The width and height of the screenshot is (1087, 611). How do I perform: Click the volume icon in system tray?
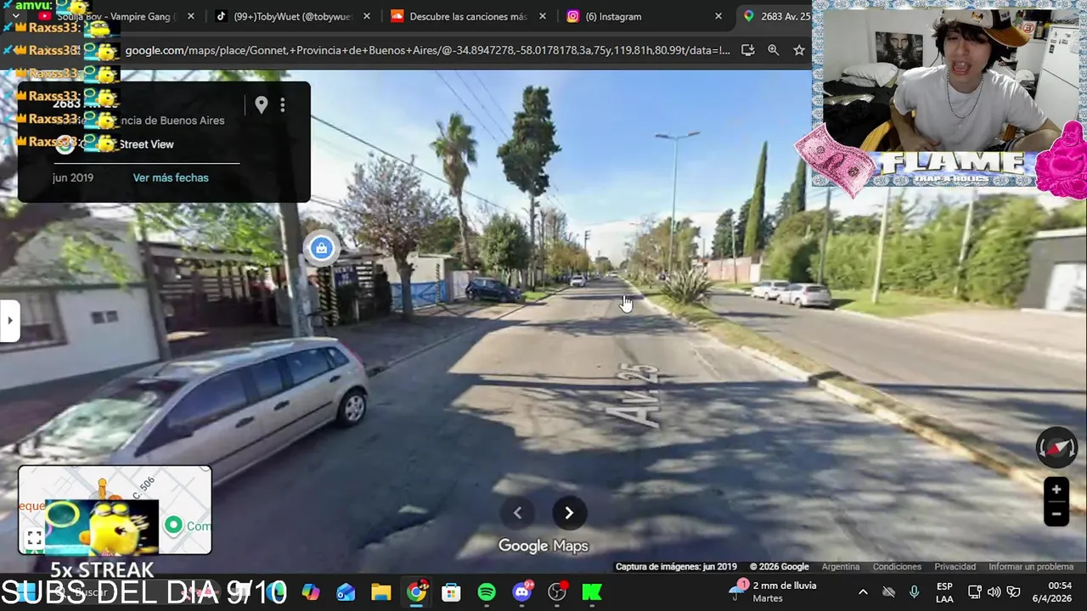point(994,592)
